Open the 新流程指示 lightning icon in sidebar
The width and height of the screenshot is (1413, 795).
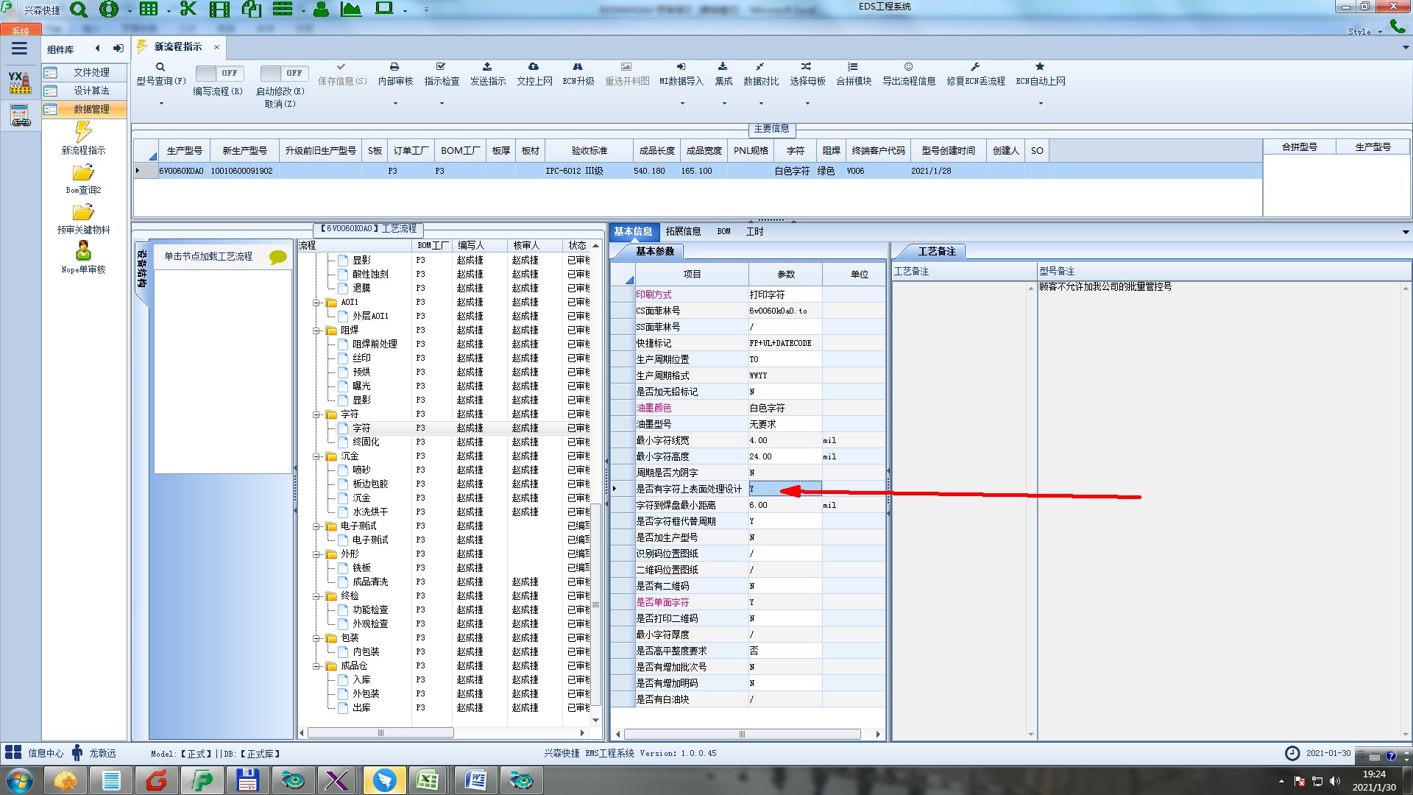pyautogui.click(x=83, y=132)
